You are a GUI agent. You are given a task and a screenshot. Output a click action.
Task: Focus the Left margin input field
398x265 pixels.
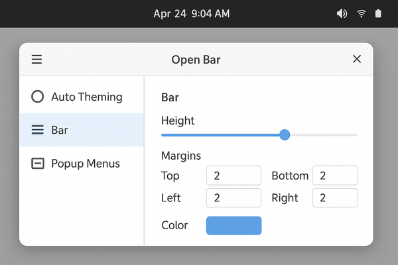pyautogui.click(x=233, y=197)
